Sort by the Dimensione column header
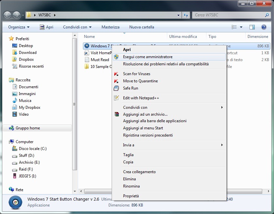This screenshot has height=214, width=274. pos(258,37)
